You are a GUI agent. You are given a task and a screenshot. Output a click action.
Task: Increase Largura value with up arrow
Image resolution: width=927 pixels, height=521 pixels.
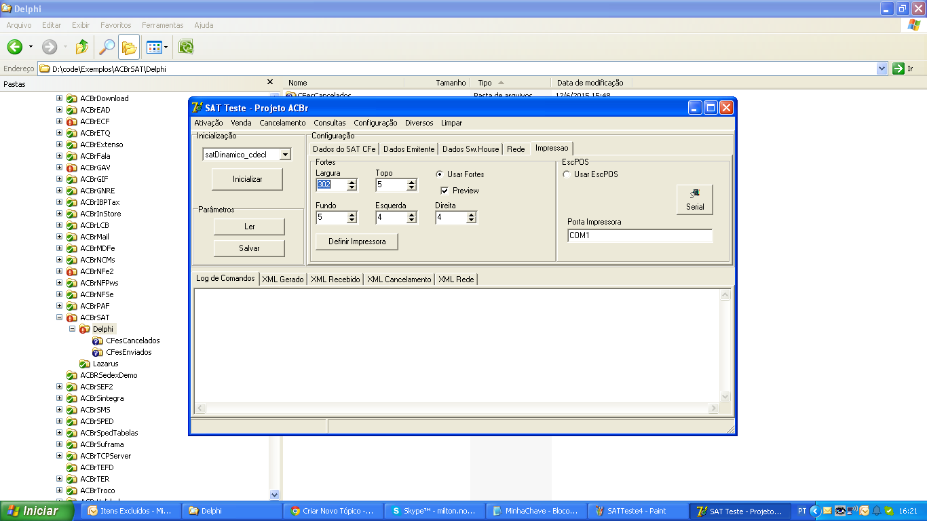click(352, 182)
